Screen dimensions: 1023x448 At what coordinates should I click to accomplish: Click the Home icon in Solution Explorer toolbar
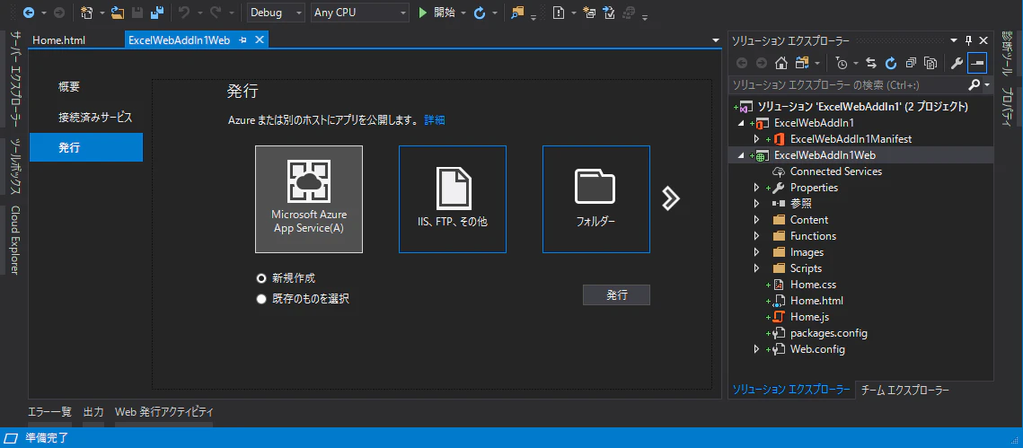point(781,63)
